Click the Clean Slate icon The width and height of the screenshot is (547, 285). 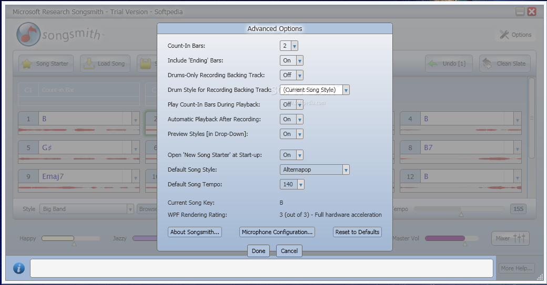(487, 64)
